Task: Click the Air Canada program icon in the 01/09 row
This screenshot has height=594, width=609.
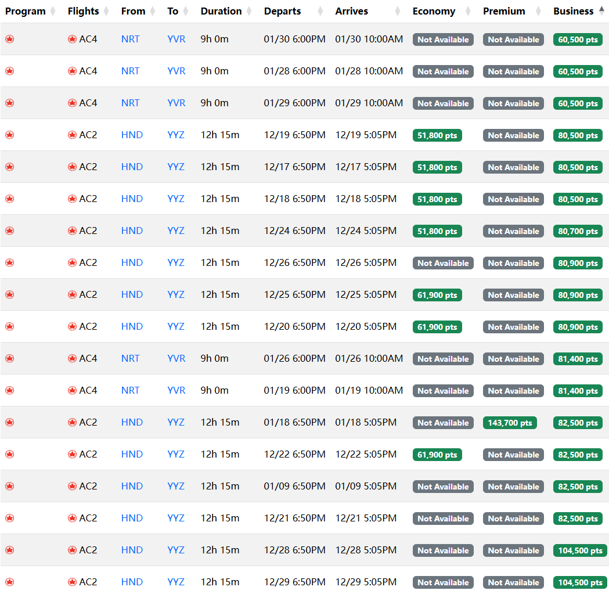Action: 9,487
